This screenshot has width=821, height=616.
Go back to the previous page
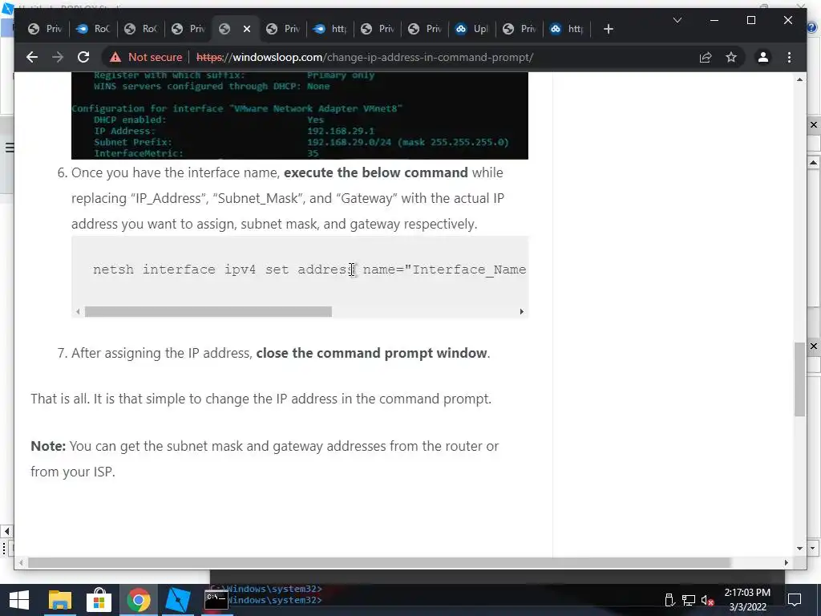click(32, 57)
